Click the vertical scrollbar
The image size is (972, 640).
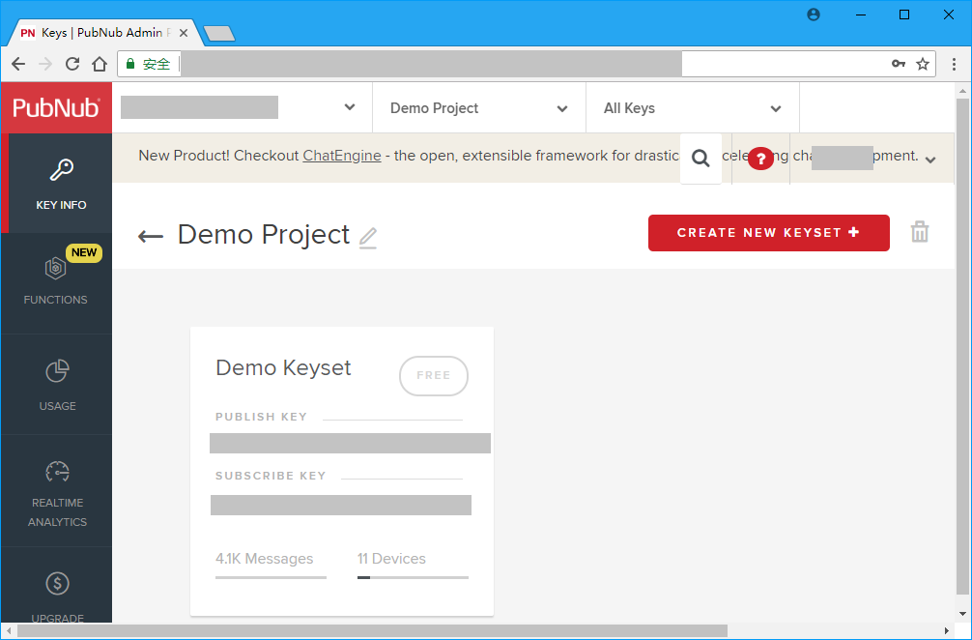click(962, 347)
